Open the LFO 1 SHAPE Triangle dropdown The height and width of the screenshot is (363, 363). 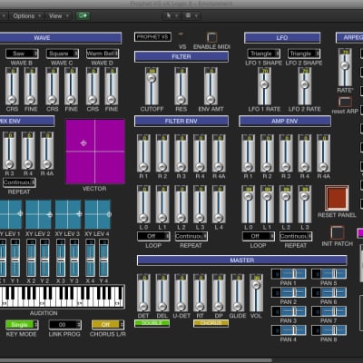point(264,54)
